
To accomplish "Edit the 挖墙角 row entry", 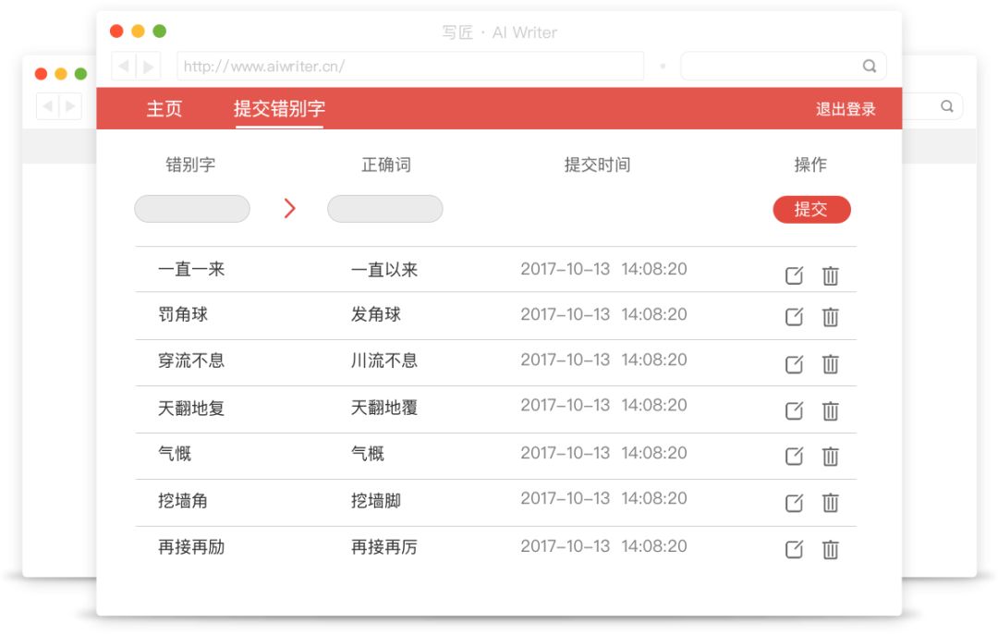I will 794,503.
